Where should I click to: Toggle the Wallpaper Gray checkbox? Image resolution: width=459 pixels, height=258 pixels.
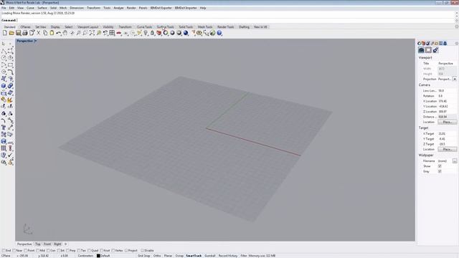pos(440,171)
